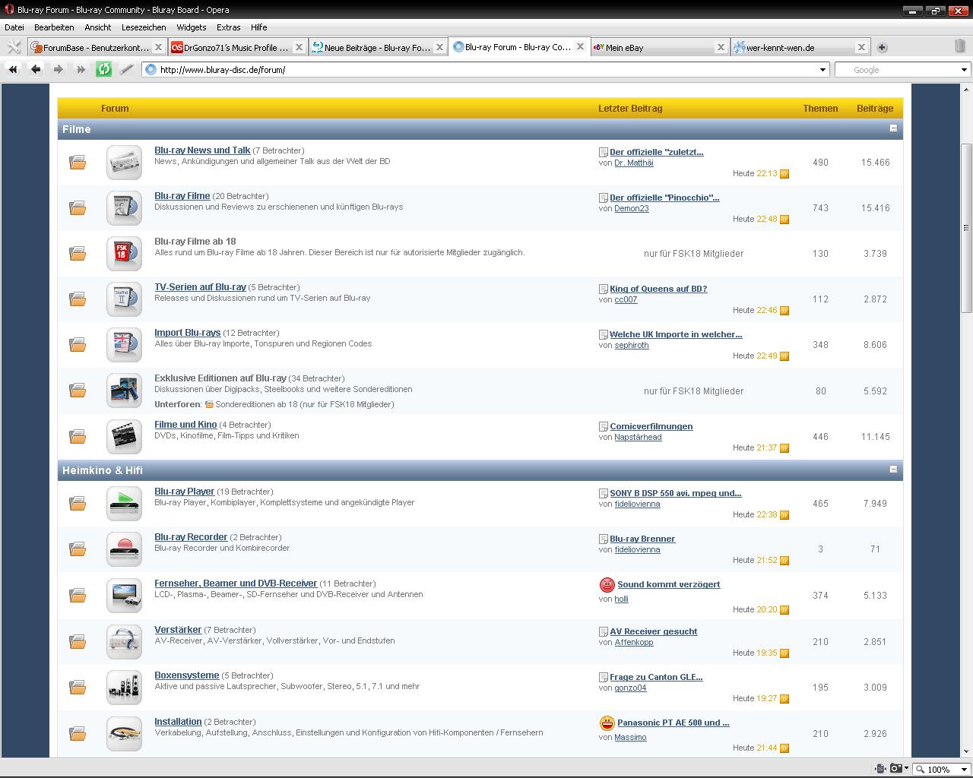The width and height of the screenshot is (973, 778).
Task: Click the Installation cable icon
Action: (124, 734)
